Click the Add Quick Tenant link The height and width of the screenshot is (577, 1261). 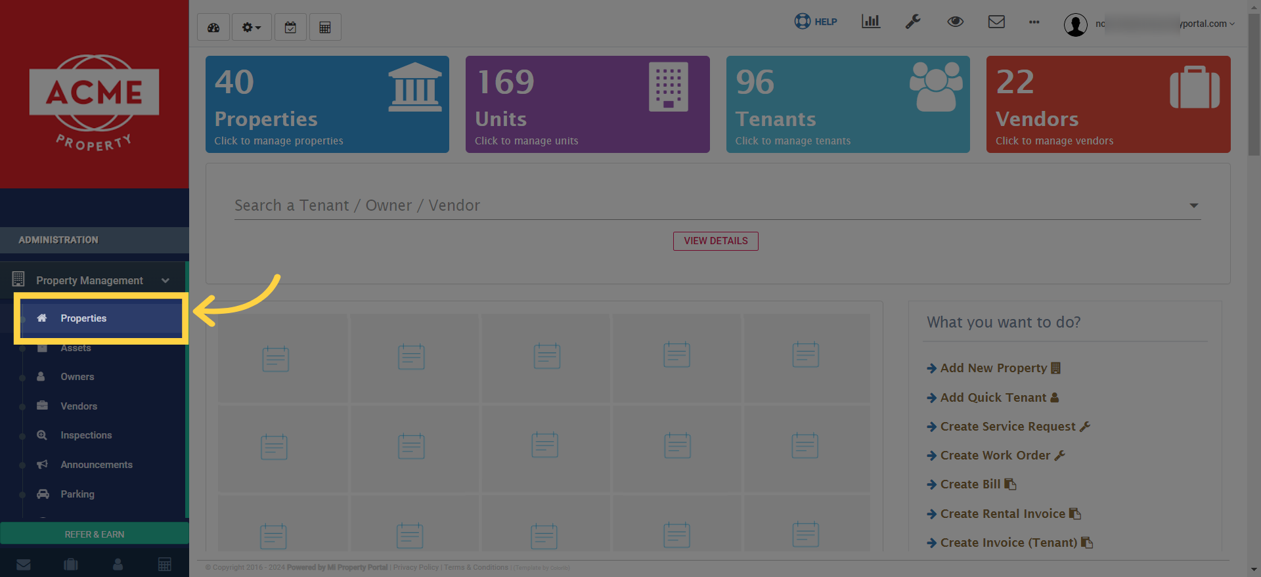pyautogui.click(x=993, y=398)
